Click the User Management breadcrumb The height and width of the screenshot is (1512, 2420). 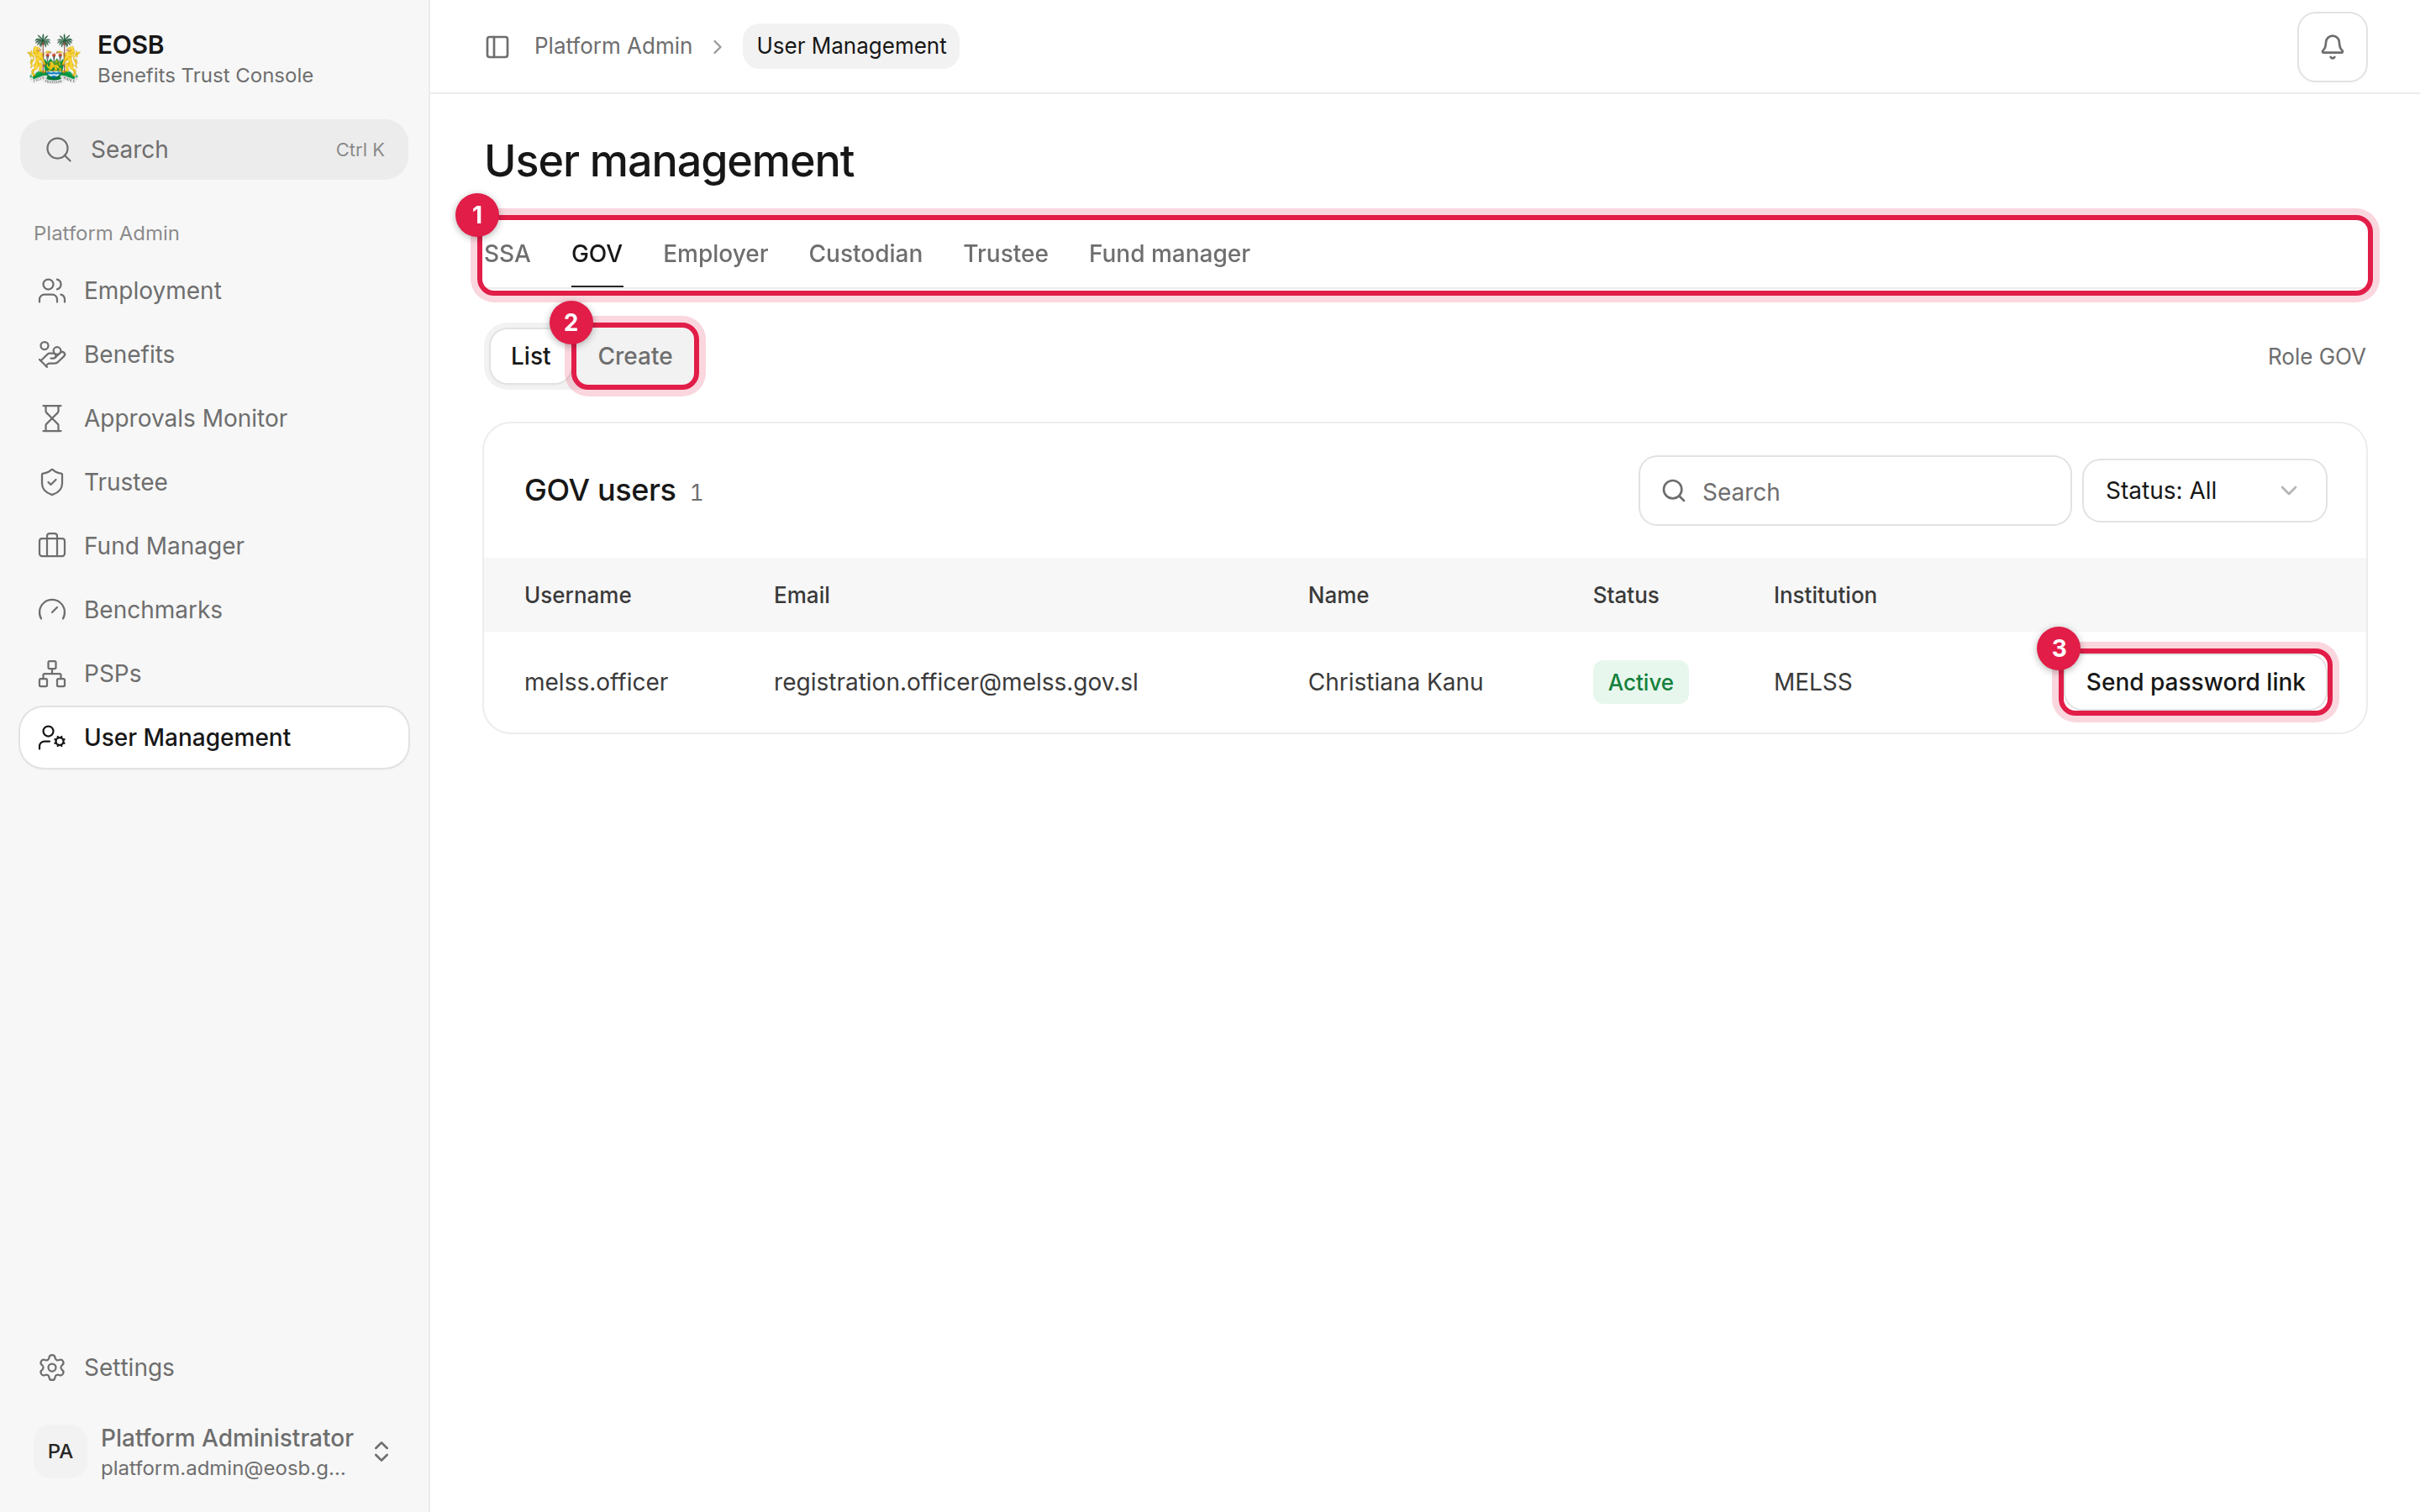click(851, 46)
